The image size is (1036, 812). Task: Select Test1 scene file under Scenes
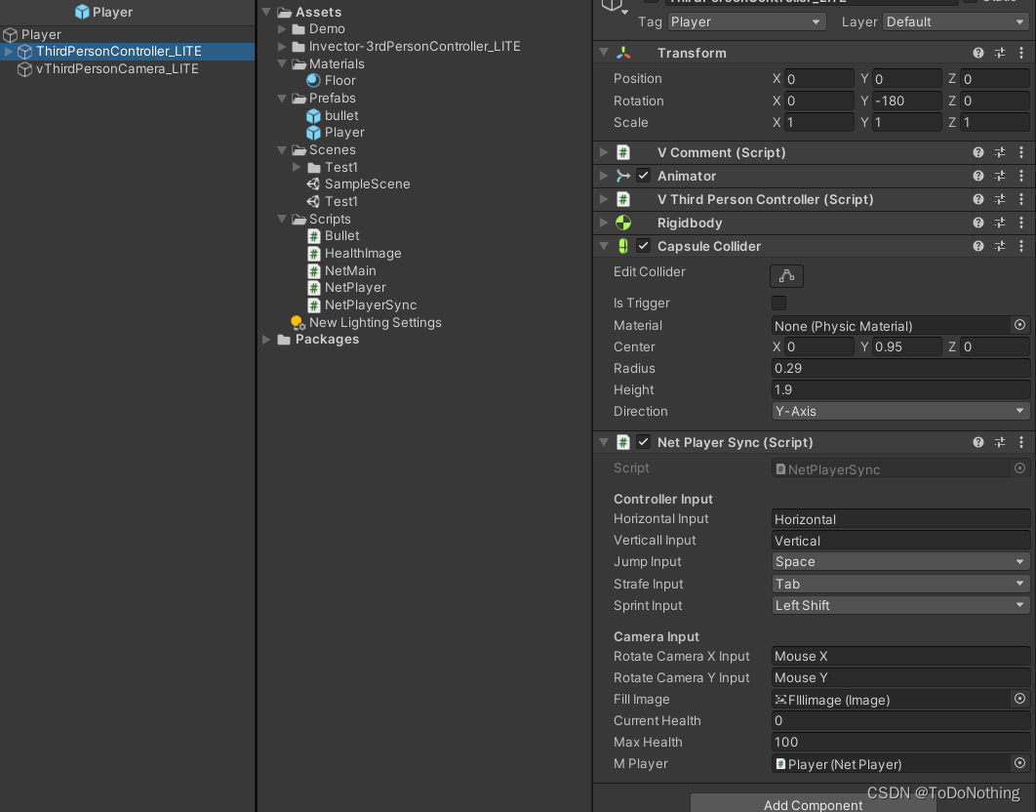tap(333, 202)
